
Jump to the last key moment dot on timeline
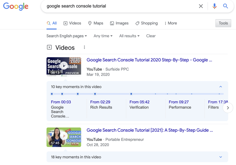point(219,94)
